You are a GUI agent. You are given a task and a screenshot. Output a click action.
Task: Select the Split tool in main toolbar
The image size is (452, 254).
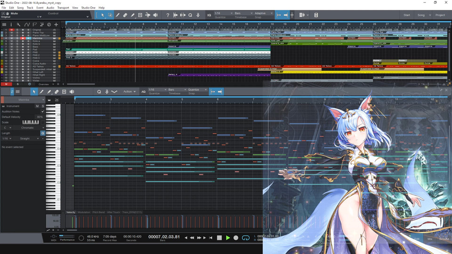pyautogui.click(x=118, y=15)
